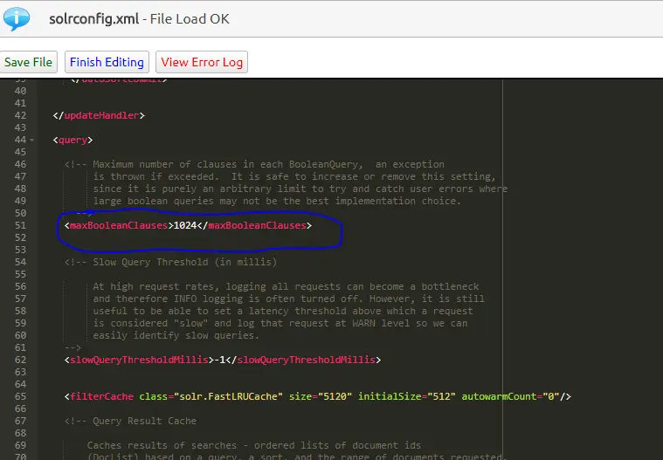Image resolution: width=663 pixels, height=460 pixels.
Task: Click the closing updateHandler tag
Action: pyautogui.click(x=99, y=115)
